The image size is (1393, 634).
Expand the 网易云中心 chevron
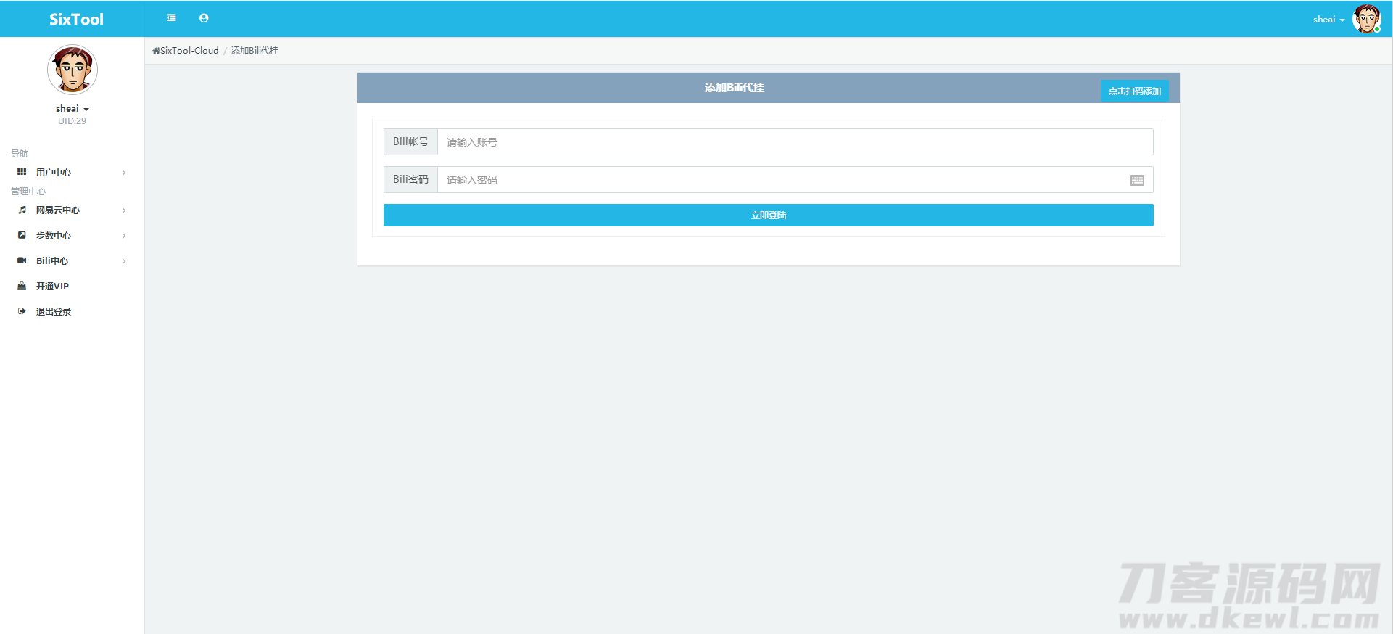tap(124, 210)
